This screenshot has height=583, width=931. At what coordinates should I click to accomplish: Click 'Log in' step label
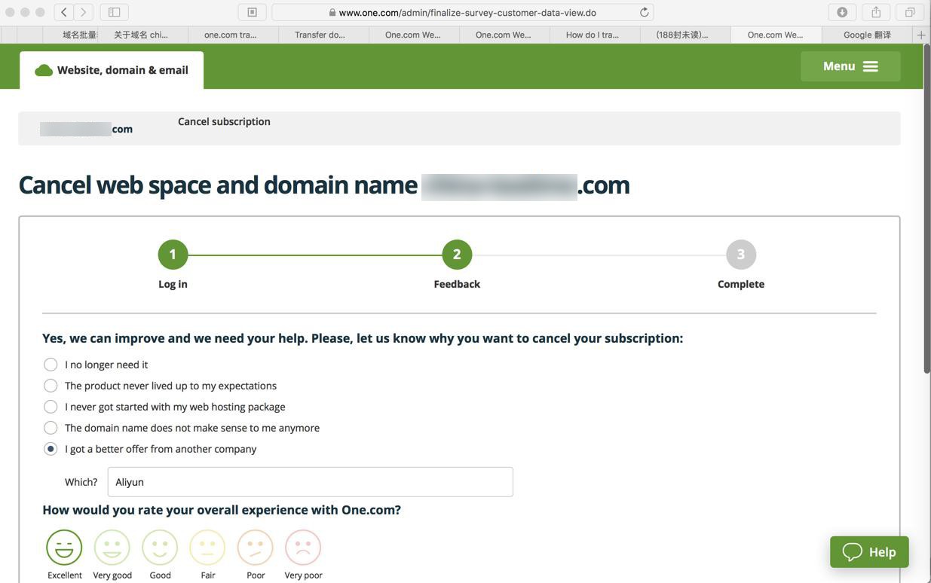(173, 284)
